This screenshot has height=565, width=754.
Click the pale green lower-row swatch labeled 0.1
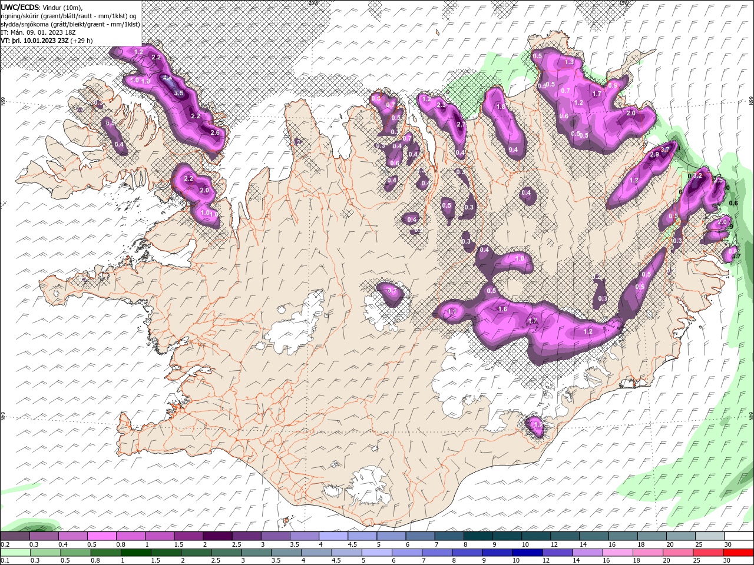coord(15,553)
